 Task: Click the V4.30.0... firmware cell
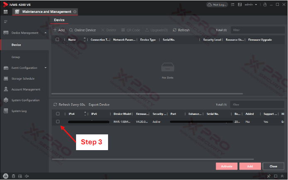(x=142, y=122)
